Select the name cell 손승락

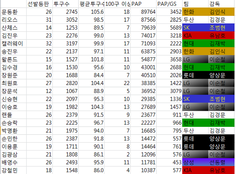point(13,123)
